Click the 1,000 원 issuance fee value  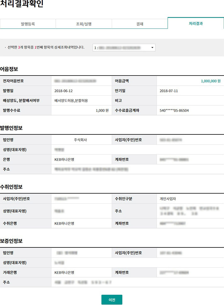tap(102, 110)
